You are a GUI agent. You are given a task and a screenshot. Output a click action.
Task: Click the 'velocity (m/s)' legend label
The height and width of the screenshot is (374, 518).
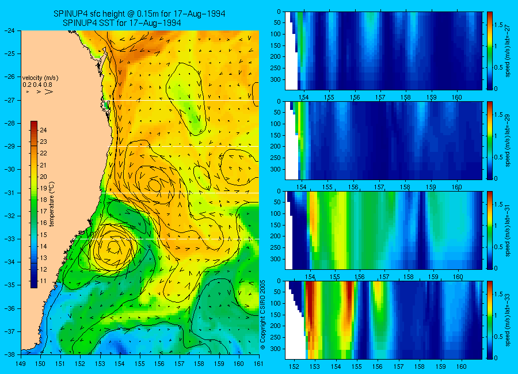click(40, 78)
